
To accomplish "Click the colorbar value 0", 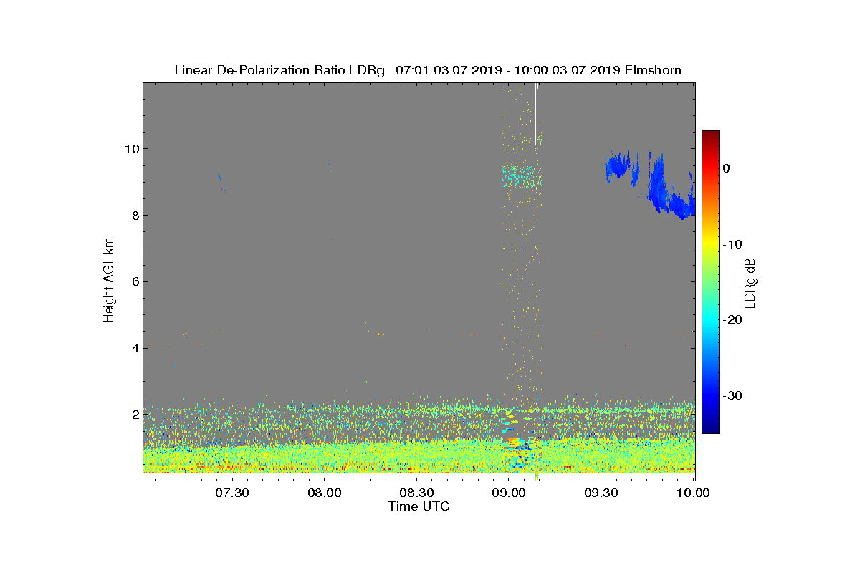I will (726, 168).
